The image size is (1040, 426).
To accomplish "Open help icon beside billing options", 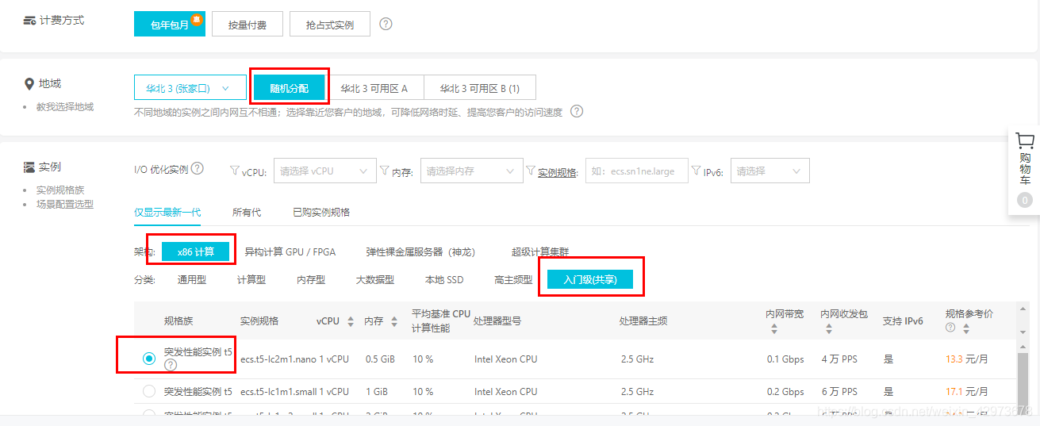I will 386,25.
